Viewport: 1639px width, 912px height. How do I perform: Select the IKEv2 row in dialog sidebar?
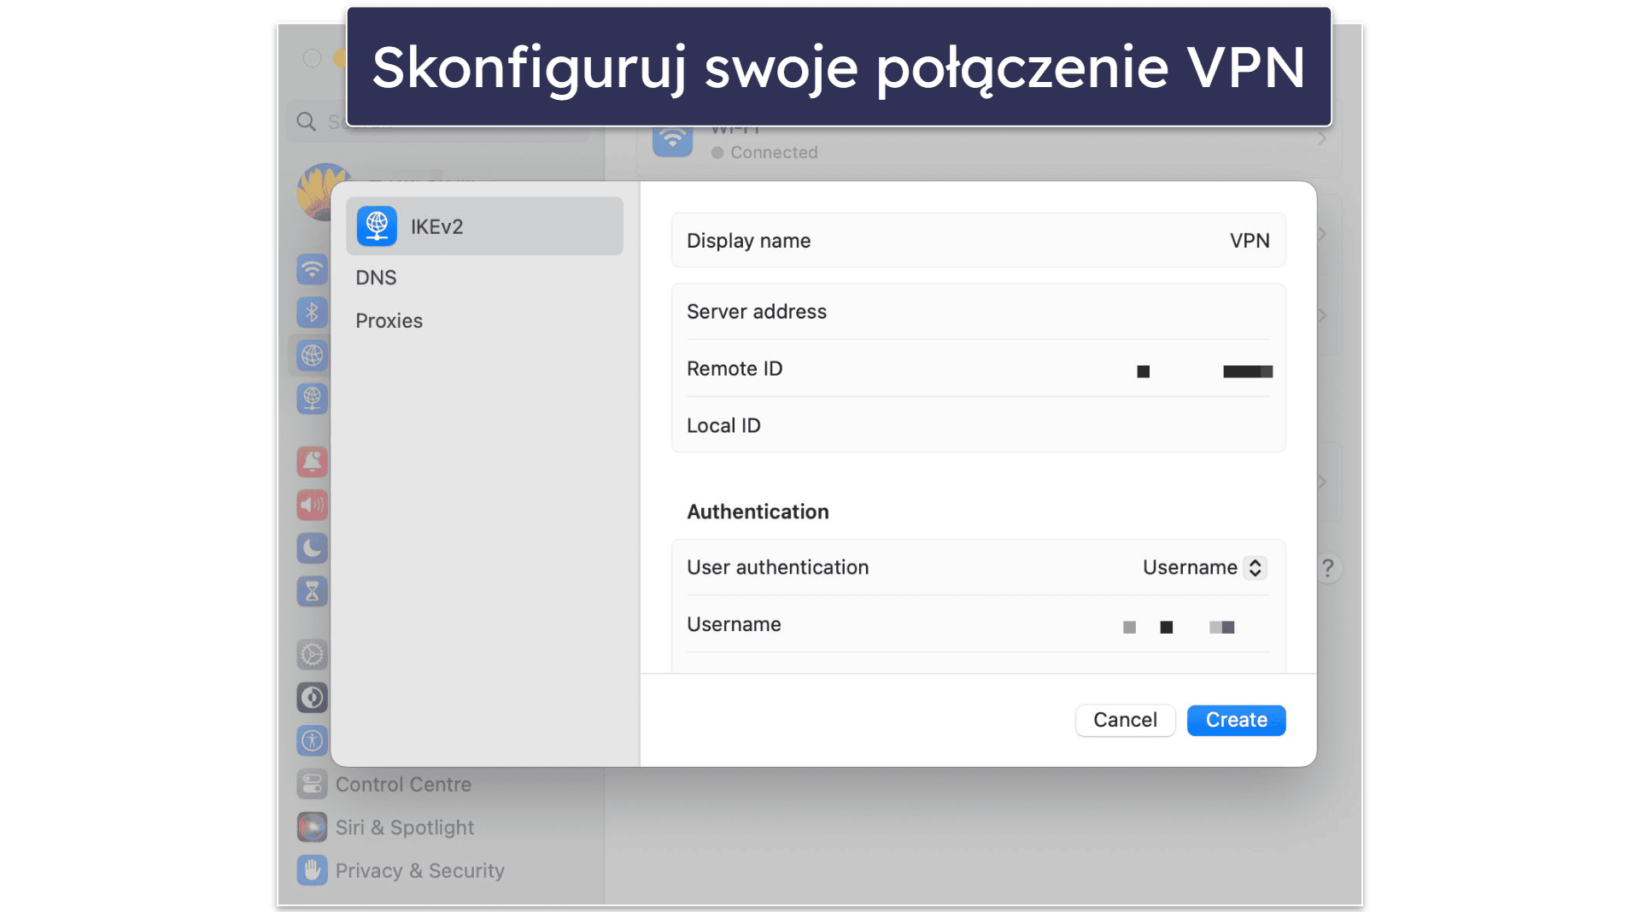click(484, 226)
